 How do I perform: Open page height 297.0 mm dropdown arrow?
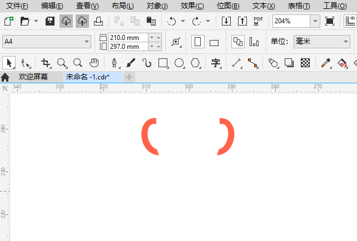pos(152,47)
